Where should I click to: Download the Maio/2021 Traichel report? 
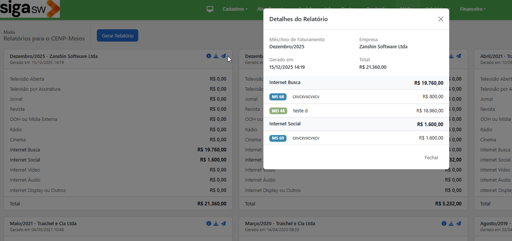[x=216, y=223]
